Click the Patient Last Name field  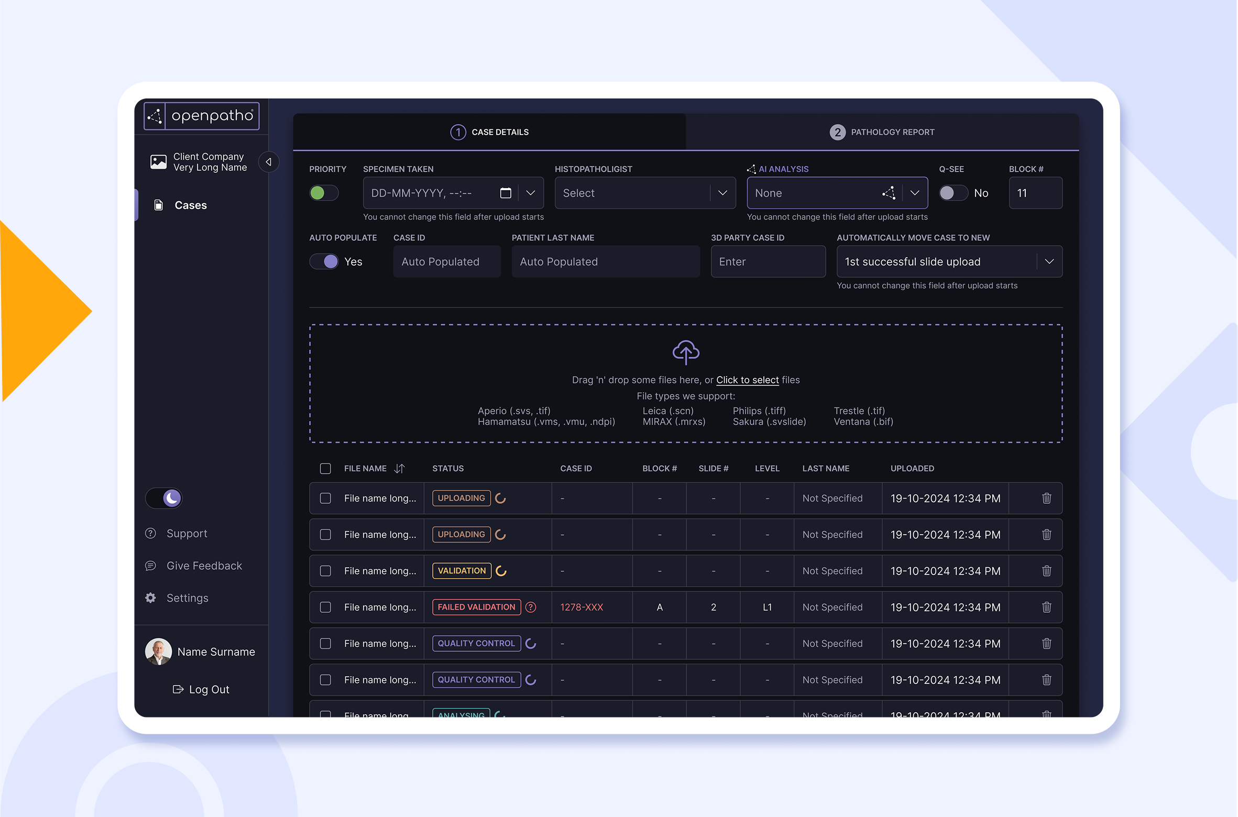606,261
